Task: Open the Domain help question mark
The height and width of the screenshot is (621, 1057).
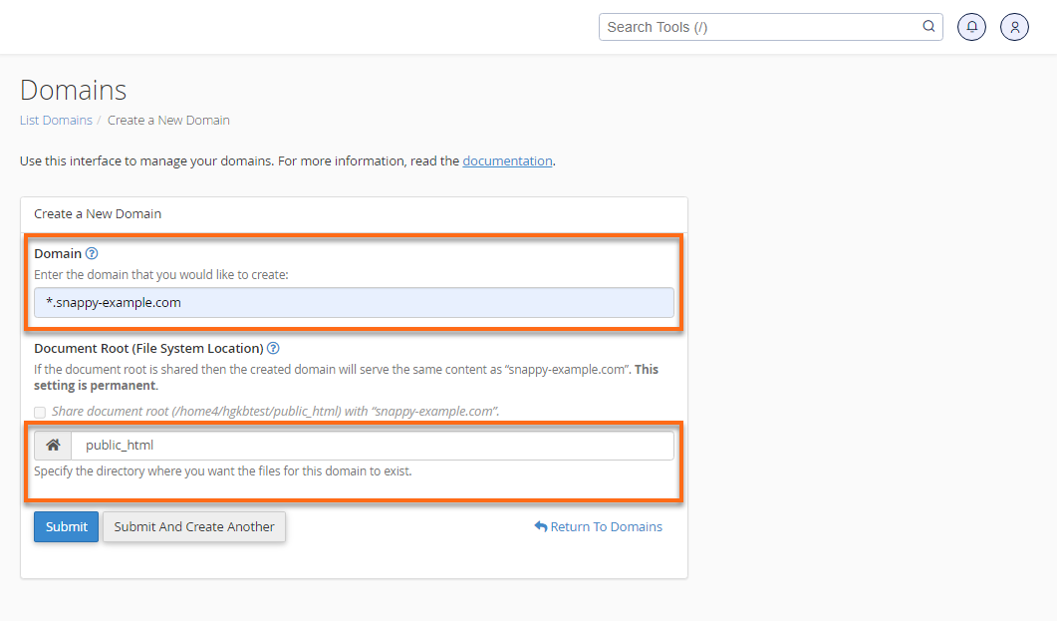Action: [x=92, y=253]
